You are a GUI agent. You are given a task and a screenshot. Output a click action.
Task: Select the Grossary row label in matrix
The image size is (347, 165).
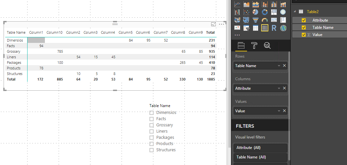point(13,51)
